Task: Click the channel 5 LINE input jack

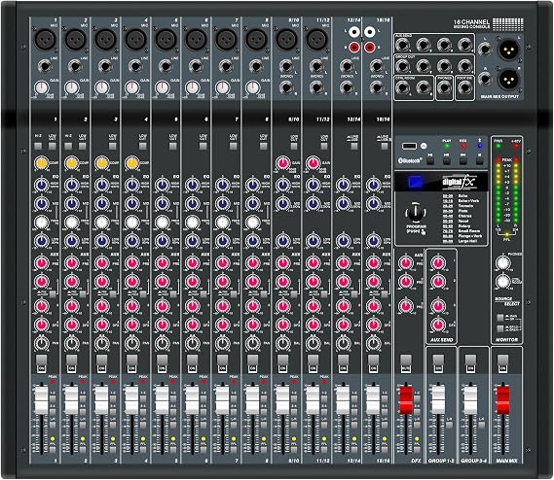Action: [x=166, y=66]
